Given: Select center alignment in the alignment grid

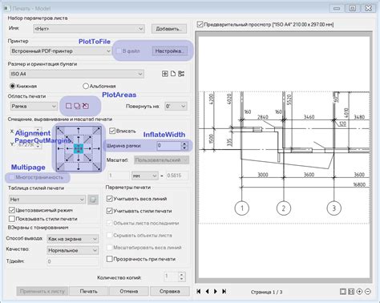Looking at the screenshot, I should [79, 148].
